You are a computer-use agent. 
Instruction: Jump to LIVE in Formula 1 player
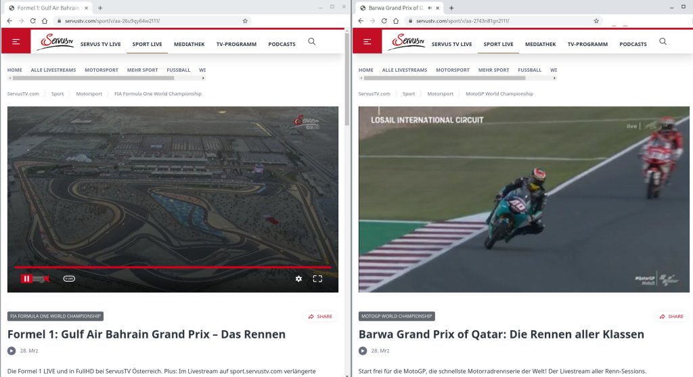69,278
